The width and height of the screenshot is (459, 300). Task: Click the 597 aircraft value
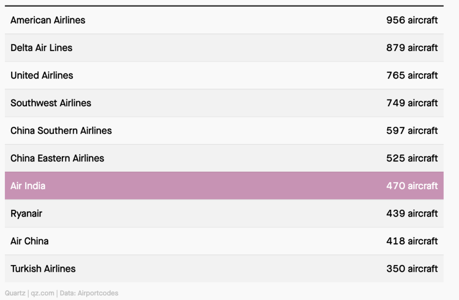point(412,130)
